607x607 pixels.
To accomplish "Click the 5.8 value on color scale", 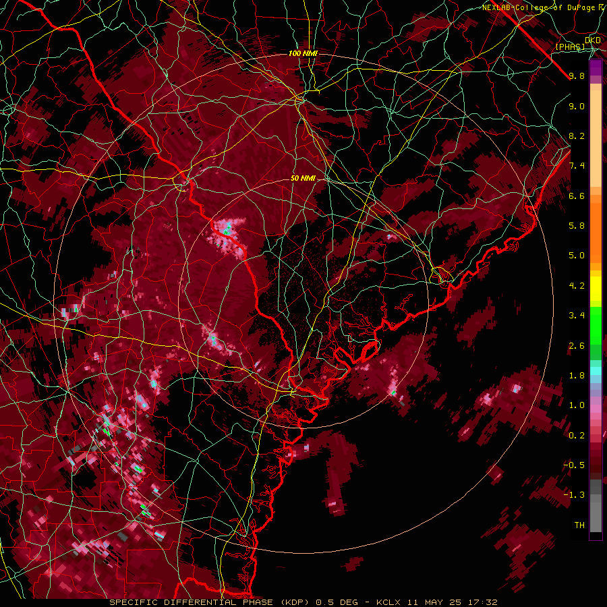I will (x=577, y=226).
